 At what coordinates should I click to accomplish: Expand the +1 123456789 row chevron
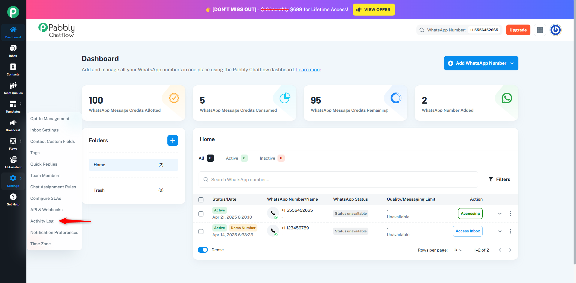coord(500,231)
